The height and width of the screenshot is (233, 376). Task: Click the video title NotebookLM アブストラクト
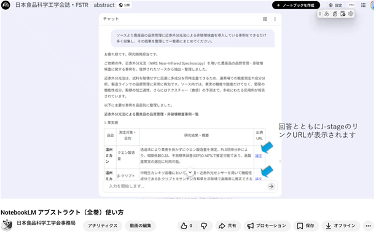62,212
